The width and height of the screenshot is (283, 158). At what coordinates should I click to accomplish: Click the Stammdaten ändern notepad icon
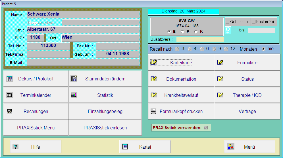74,79
